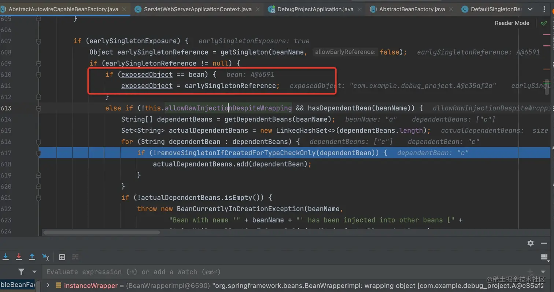554x292 pixels.
Task: Click allowRawInjectionDespiteWrapping on line 613
Action: pyautogui.click(x=228, y=108)
